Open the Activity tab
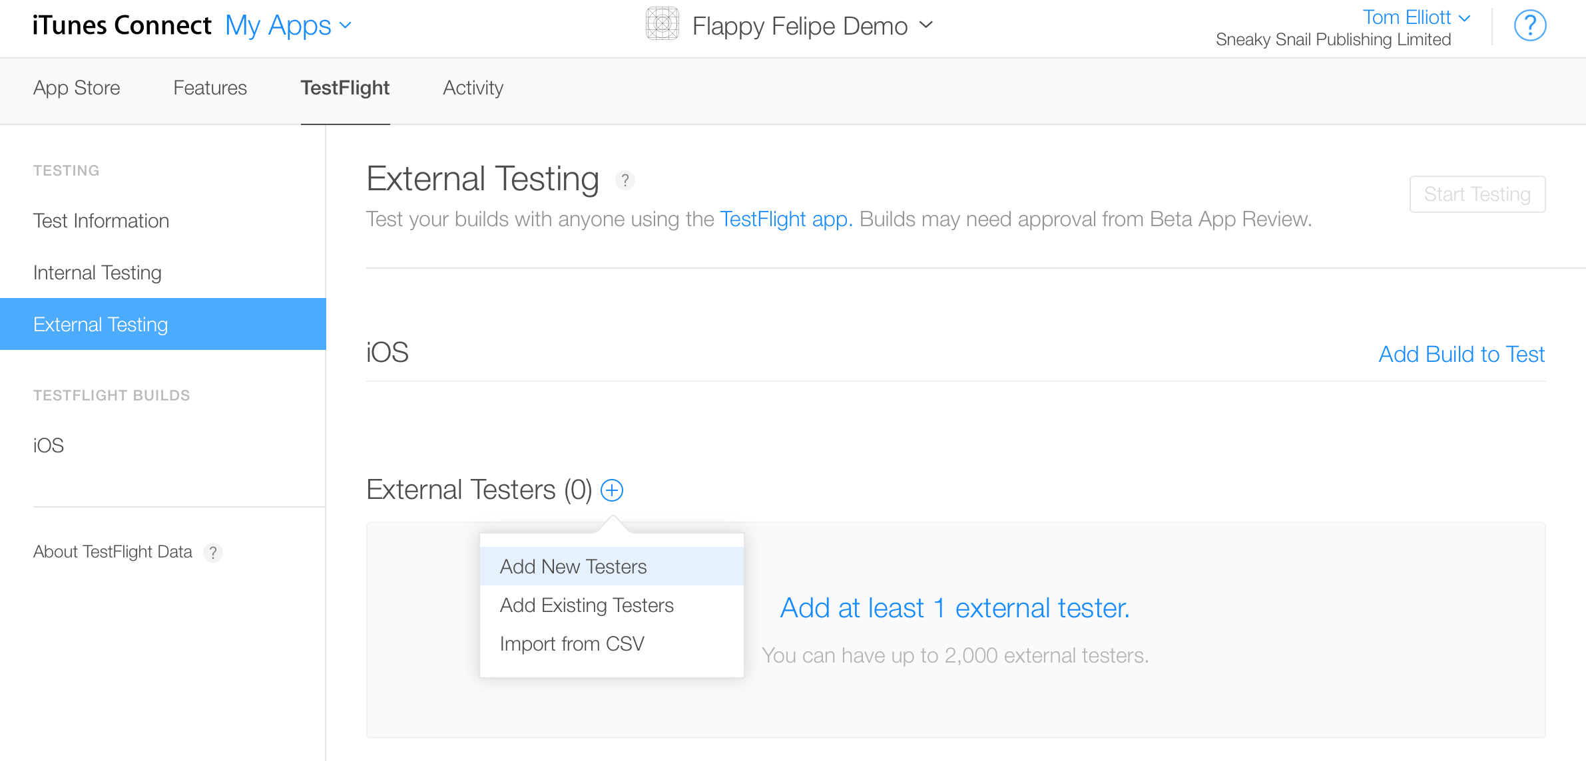This screenshot has width=1586, height=761. 473,88
